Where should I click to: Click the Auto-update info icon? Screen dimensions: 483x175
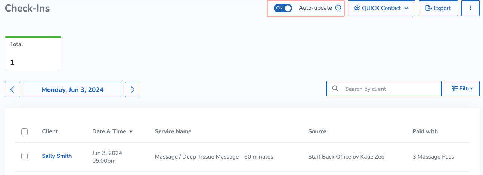click(x=338, y=8)
